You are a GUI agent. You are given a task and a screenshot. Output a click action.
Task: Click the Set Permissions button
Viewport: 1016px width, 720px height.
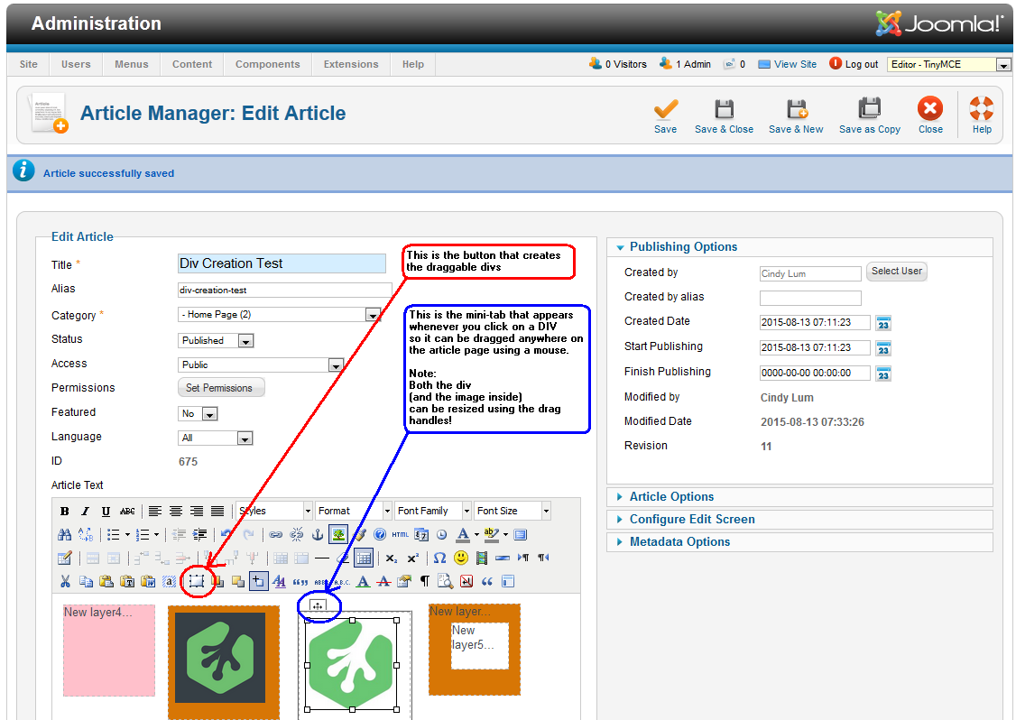click(219, 388)
